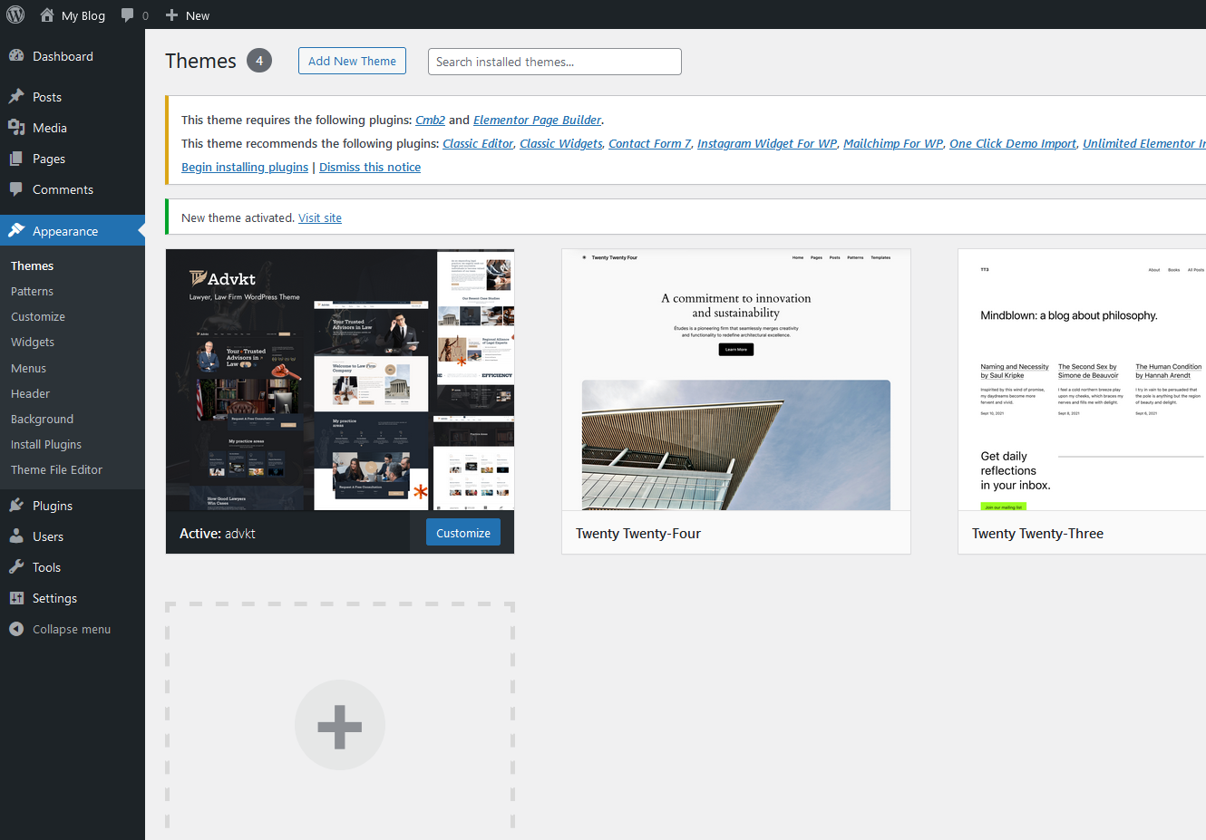
Task: Open the Posts pin icon menu
Action: [16, 97]
